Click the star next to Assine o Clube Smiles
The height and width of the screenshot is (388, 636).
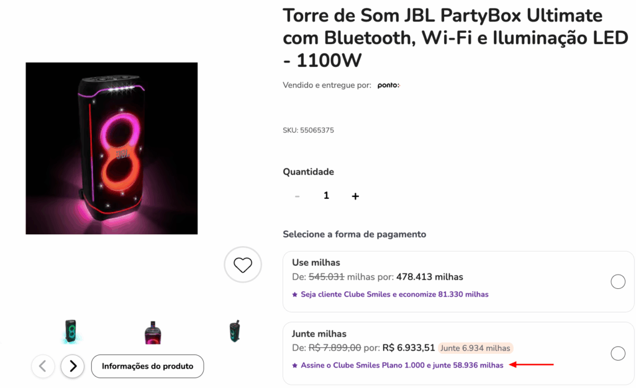294,365
